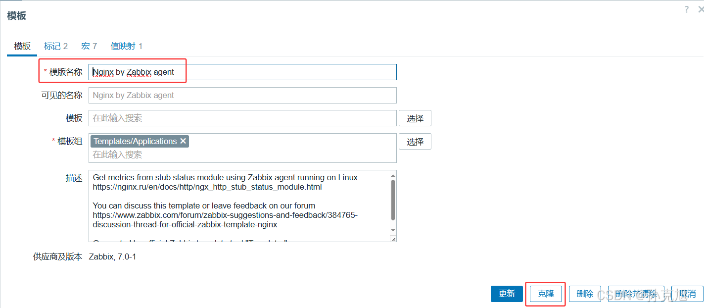
Task: Click the description textarea resize handle
Action: 393,239
